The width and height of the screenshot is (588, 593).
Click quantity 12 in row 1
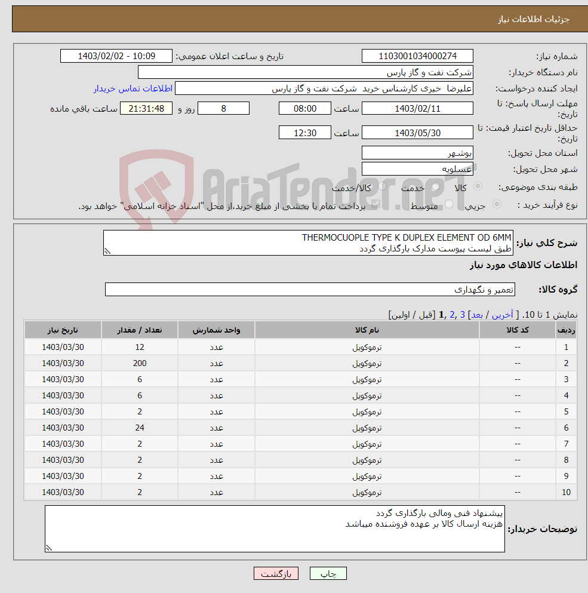point(140,347)
